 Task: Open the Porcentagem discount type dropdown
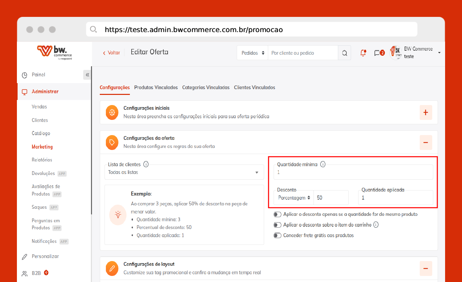tap(294, 198)
